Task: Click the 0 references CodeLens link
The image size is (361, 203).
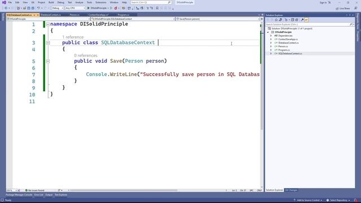Action: pyautogui.click(x=86, y=55)
